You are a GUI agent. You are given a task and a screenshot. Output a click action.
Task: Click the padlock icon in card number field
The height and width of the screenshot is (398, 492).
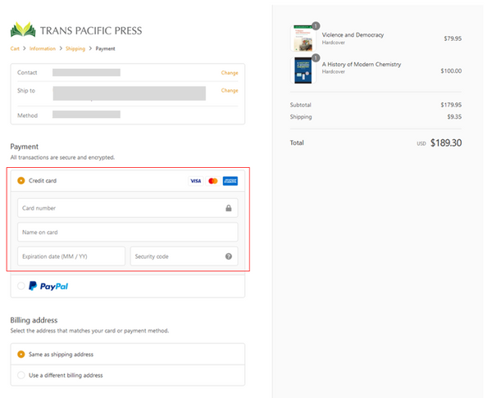pos(228,208)
